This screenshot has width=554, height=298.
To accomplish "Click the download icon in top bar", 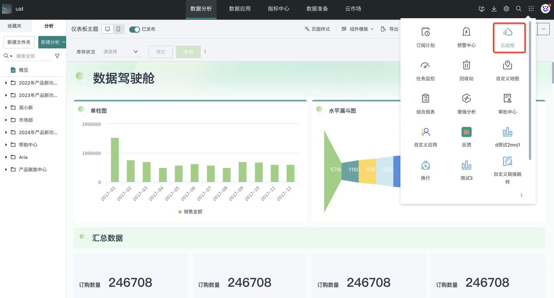I will 494,9.
